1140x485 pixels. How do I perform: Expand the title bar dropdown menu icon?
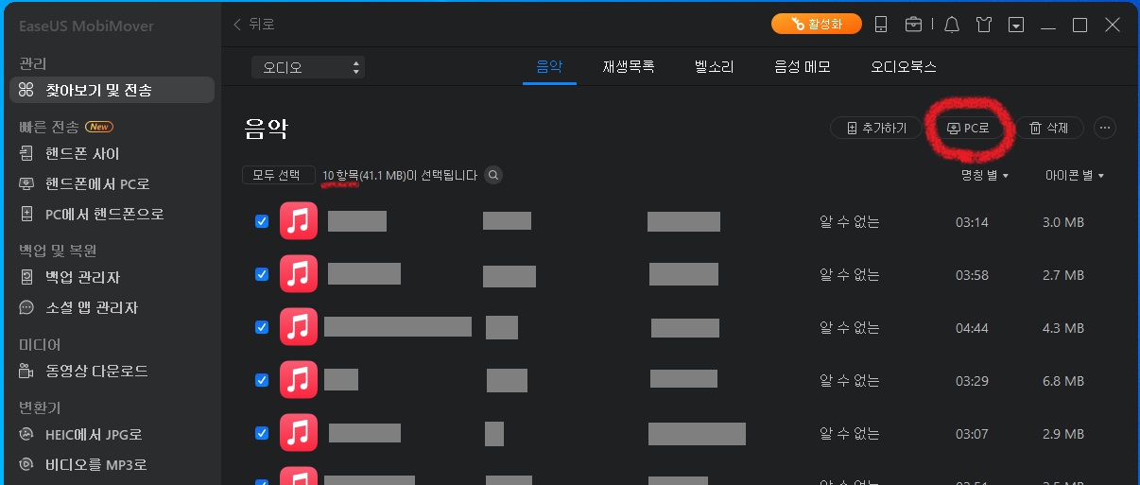point(1016,25)
